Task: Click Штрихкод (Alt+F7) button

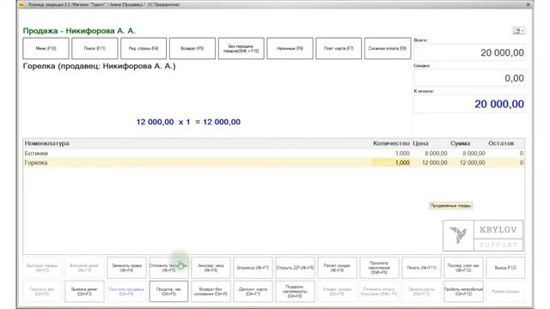Action: (x=253, y=268)
